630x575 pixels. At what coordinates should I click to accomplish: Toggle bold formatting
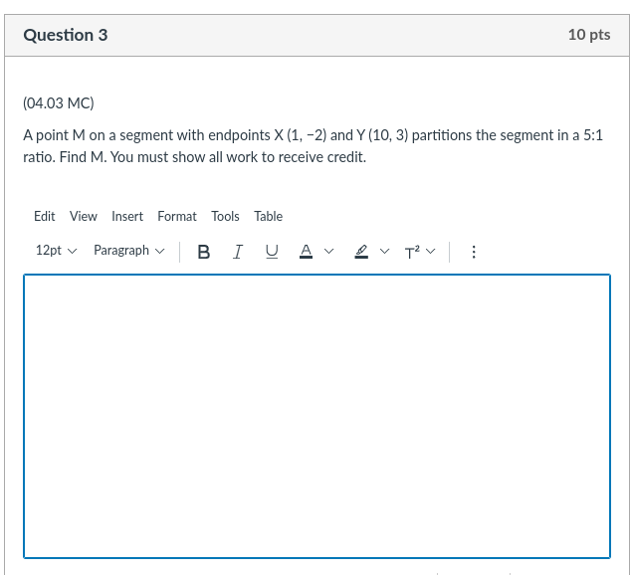click(204, 252)
